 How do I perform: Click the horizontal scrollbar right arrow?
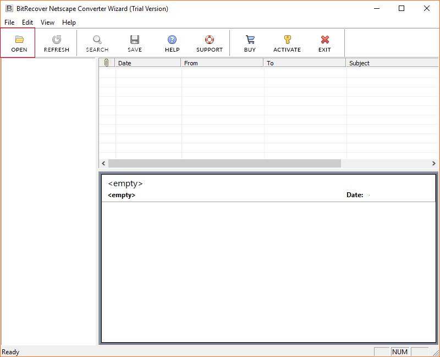click(x=434, y=163)
